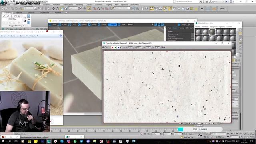
Task: Click the Mirror tool icon
Action: pos(133,8)
